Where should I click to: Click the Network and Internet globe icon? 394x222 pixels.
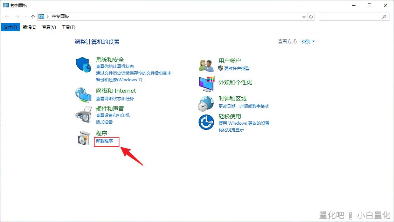coord(83,94)
